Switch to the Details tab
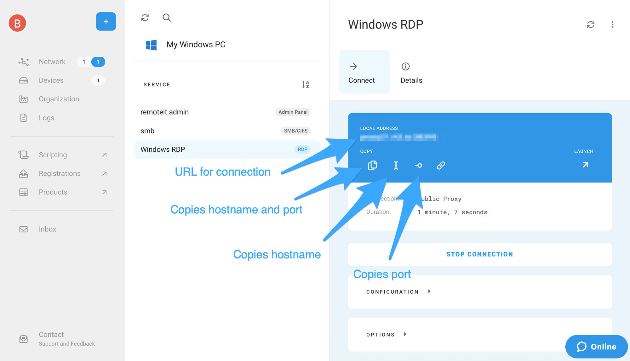Screen dimensions: 630x361 [411, 72]
